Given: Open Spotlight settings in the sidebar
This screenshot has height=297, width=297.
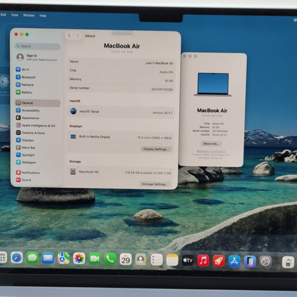Looking at the screenshot, I should point(38,155).
